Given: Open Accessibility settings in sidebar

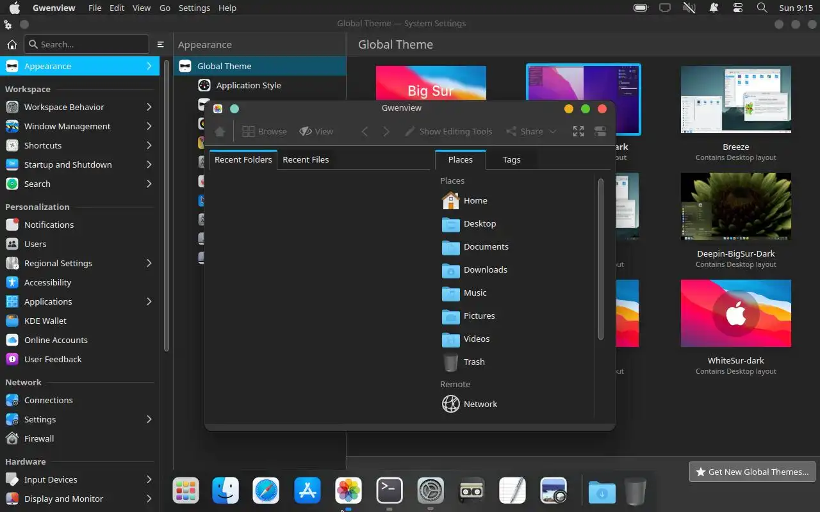Looking at the screenshot, I should point(79,282).
